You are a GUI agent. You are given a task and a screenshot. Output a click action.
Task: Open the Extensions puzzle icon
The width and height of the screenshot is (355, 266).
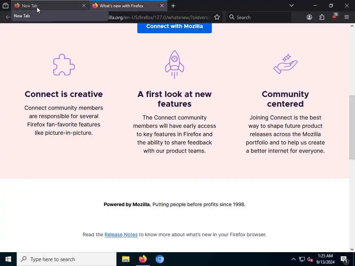[x=322, y=17]
